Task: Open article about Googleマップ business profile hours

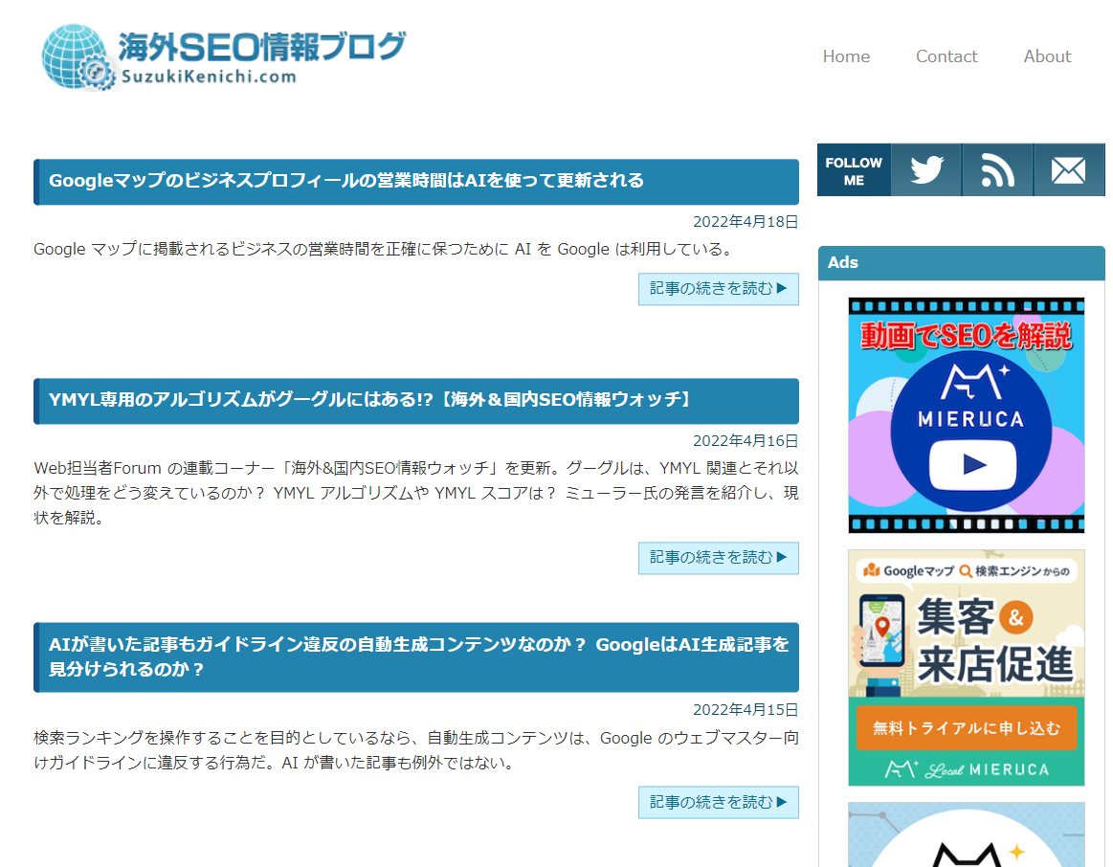Action: [346, 180]
